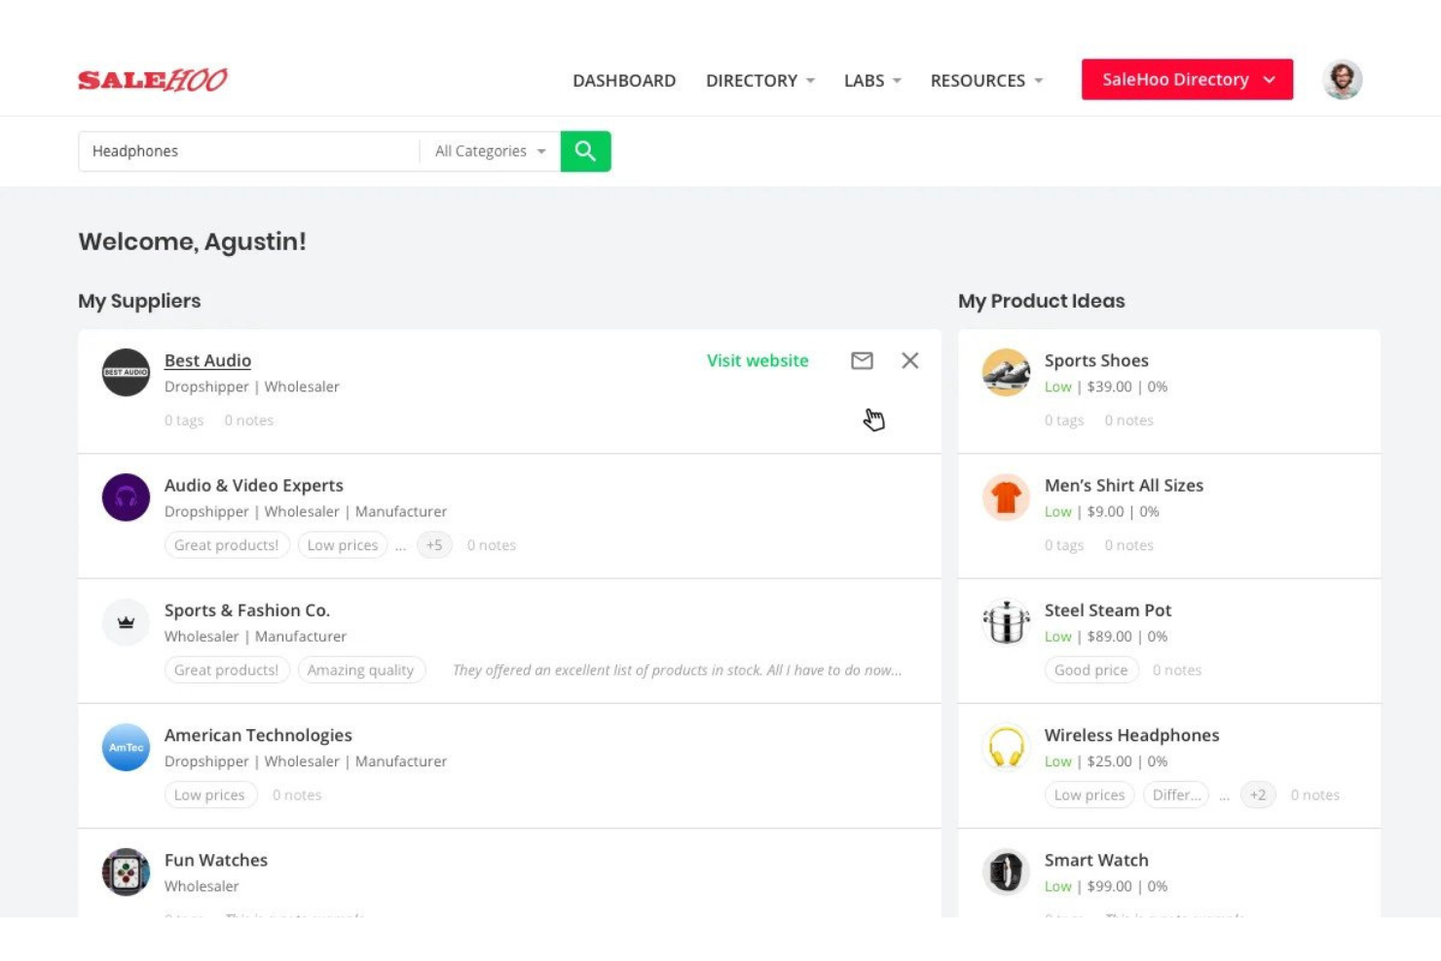1441x961 pixels.
Task: Click the Fun Watches logo
Action: (x=127, y=872)
